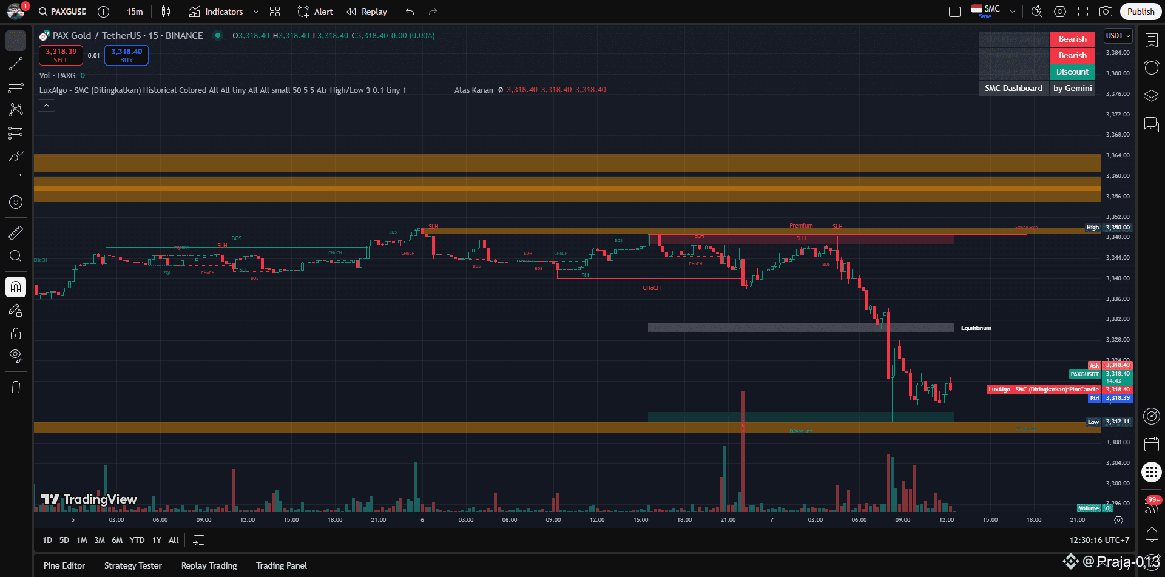Open the emoji icons tool

[16, 202]
